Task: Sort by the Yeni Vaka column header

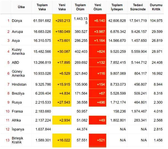Action: pyautogui.click(x=62, y=7)
